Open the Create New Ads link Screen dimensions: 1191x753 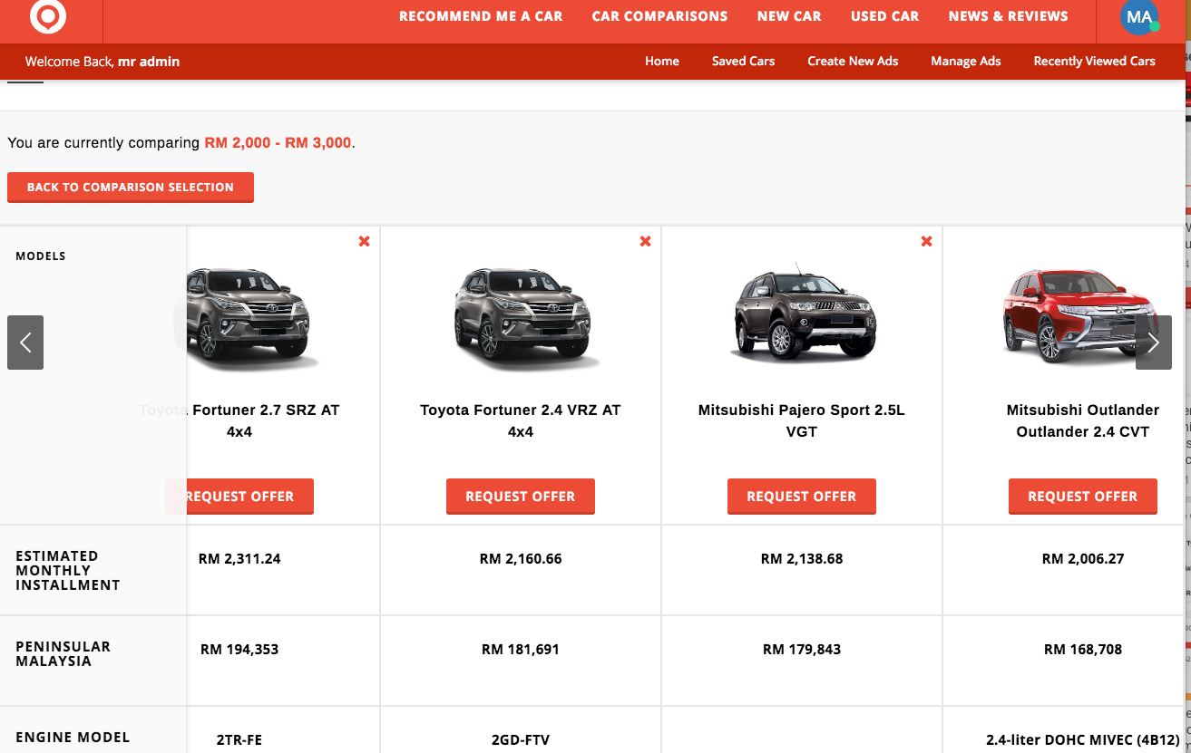tap(853, 62)
